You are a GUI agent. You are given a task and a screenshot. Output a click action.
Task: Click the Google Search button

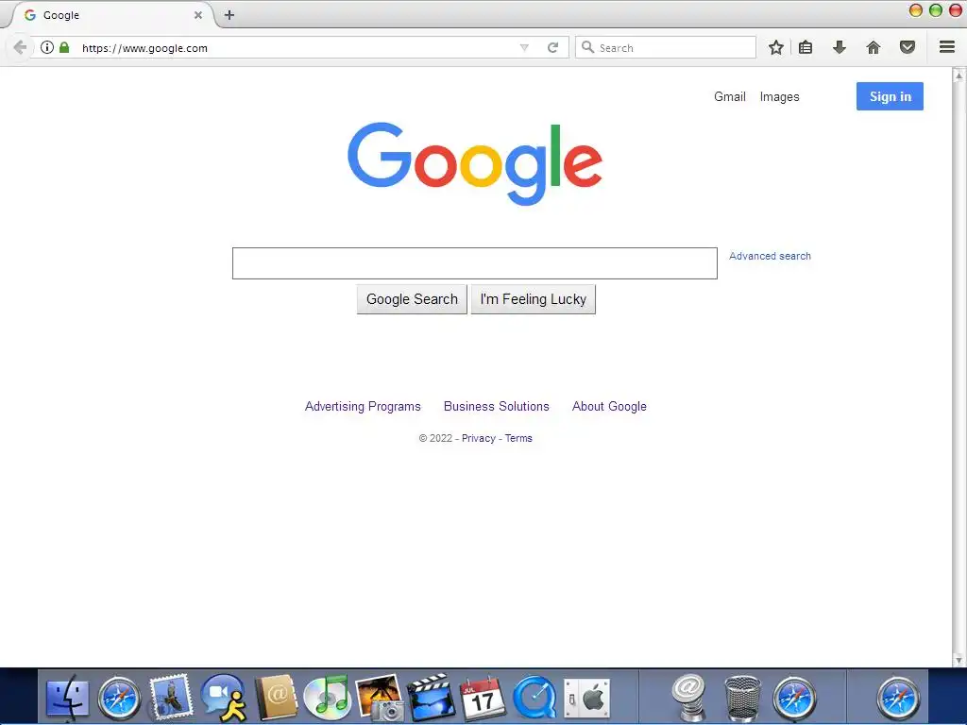pos(412,299)
